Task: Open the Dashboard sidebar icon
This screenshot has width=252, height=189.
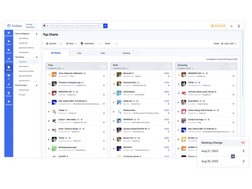Action: [x=9, y=34]
